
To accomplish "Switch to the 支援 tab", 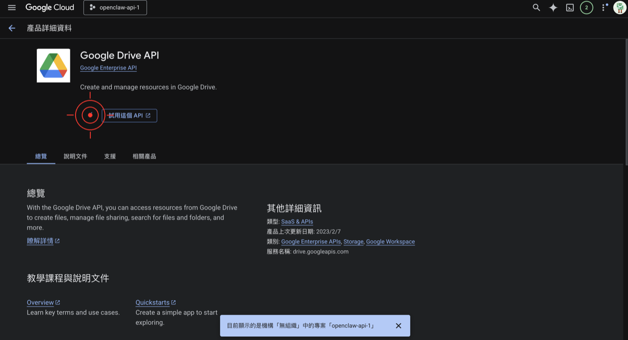I will pyautogui.click(x=109, y=156).
